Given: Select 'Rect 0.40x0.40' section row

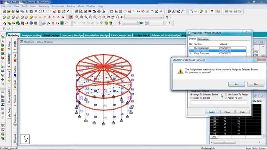Looking at the screenshot, I should [x=217, y=48].
